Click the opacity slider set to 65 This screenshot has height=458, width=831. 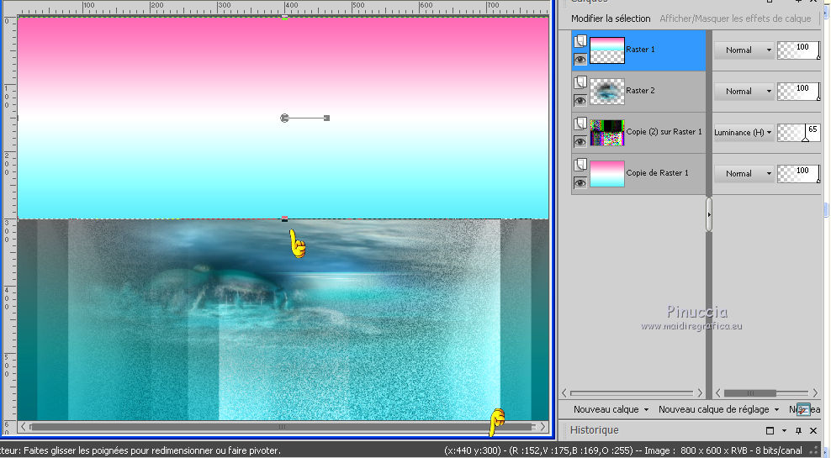[799, 133]
